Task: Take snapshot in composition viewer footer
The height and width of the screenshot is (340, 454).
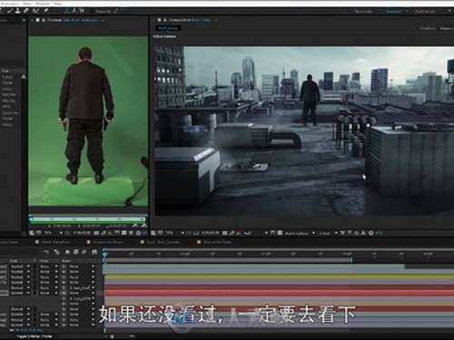Action: click(225, 233)
